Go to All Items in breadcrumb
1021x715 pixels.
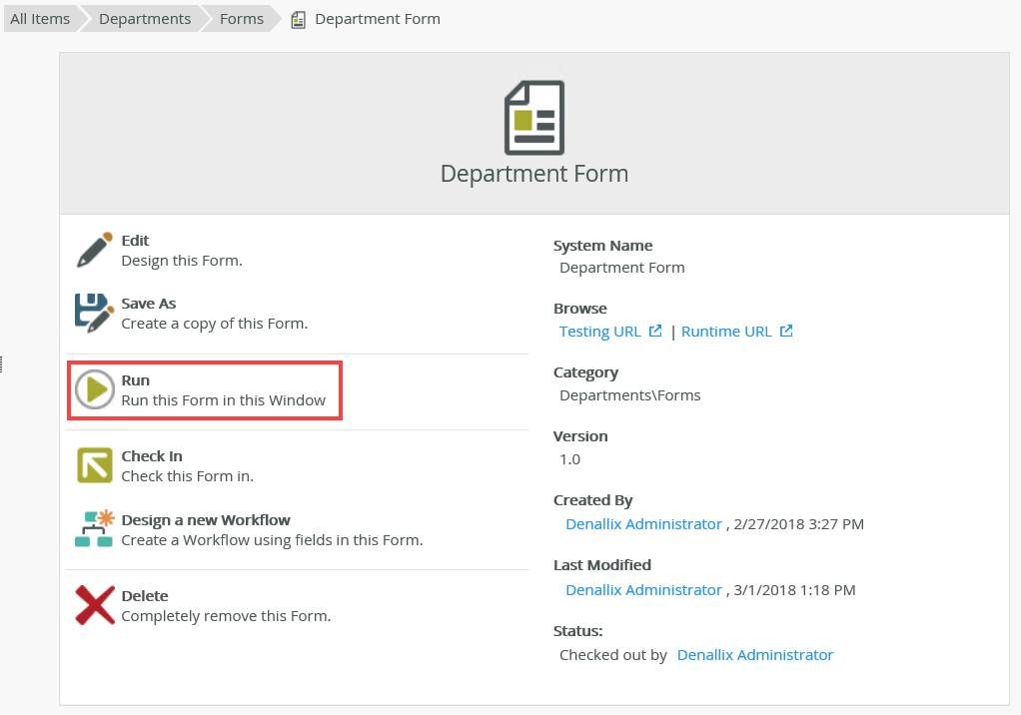(40, 19)
